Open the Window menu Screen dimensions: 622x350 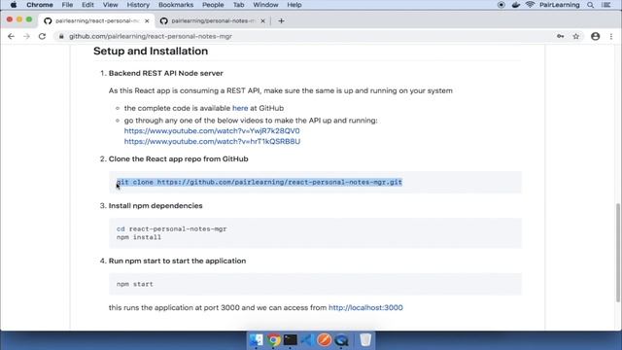[265, 5]
